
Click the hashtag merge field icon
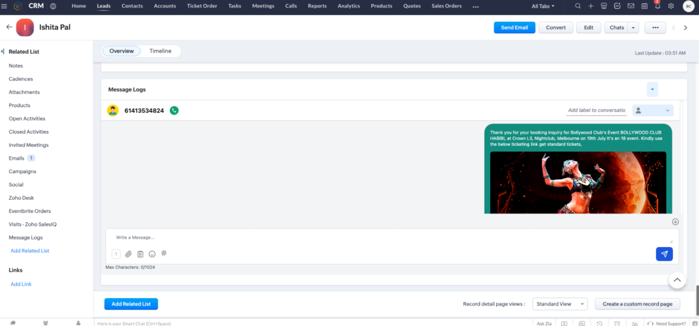click(x=164, y=254)
